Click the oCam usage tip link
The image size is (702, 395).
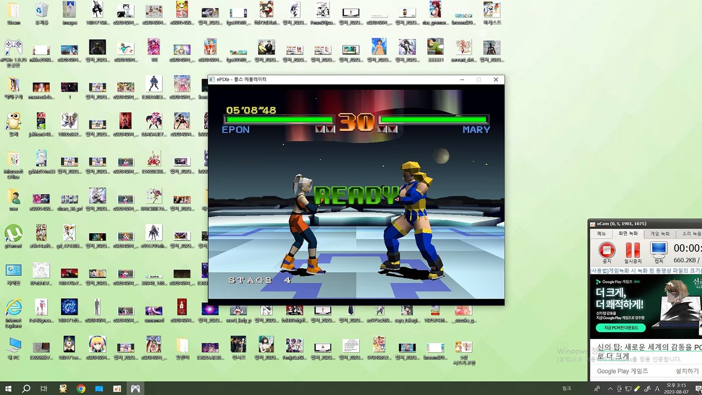646,270
